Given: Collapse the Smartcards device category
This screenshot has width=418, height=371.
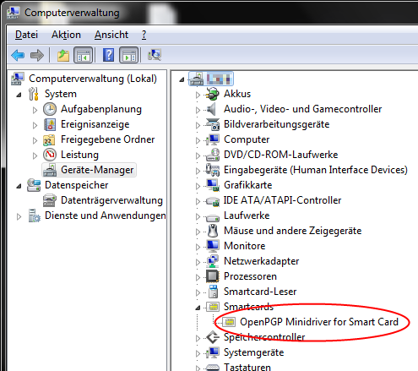Looking at the screenshot, I should point(198,308).
